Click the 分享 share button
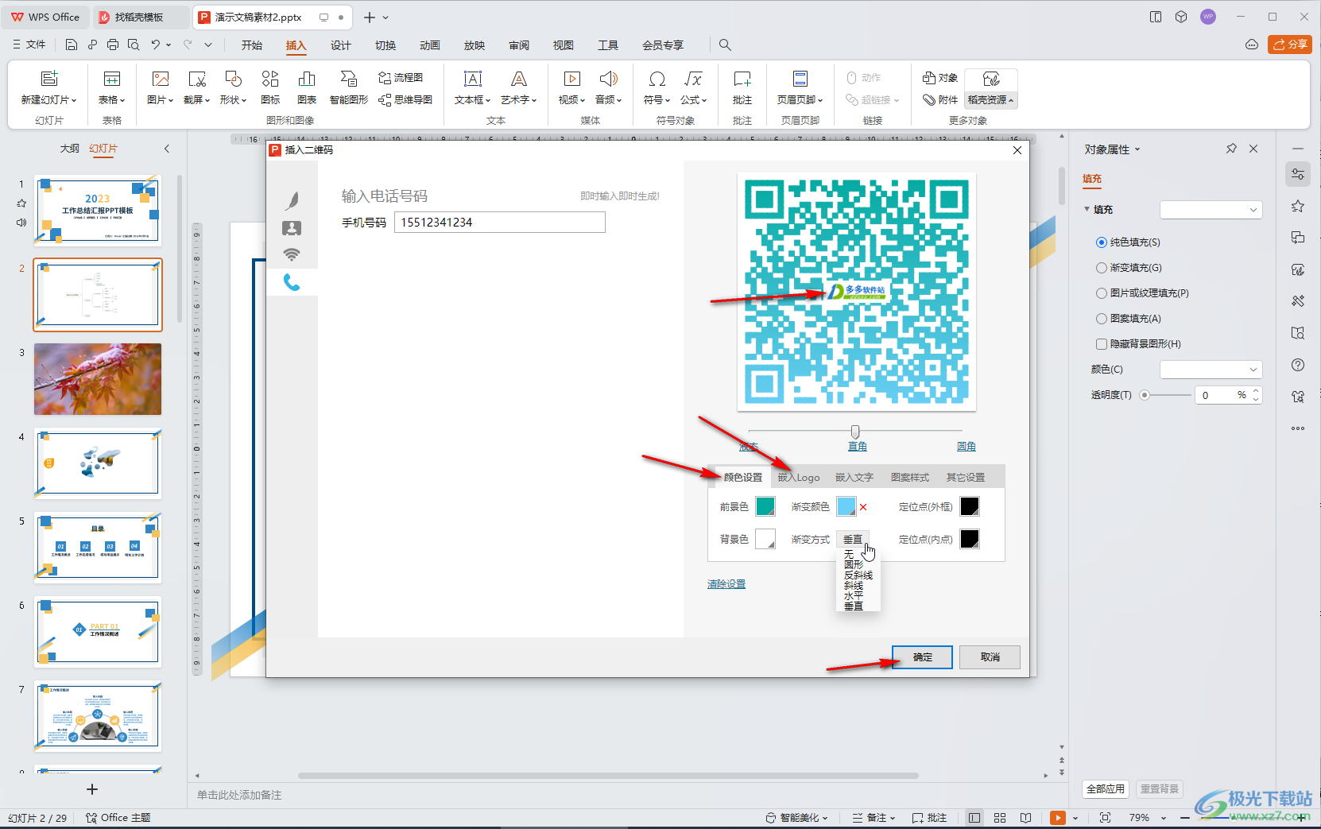This screenshot has height=829, width=1321. point(1290,45)
